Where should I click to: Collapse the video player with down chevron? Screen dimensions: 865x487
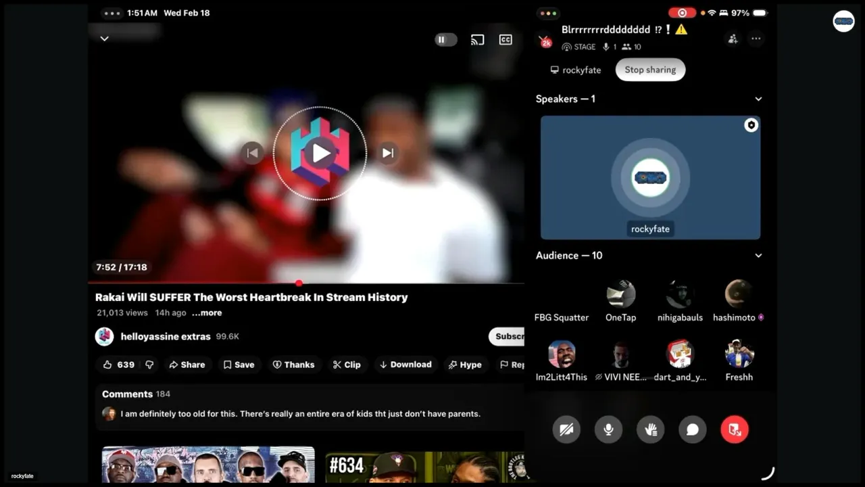(x=104, y=39)
